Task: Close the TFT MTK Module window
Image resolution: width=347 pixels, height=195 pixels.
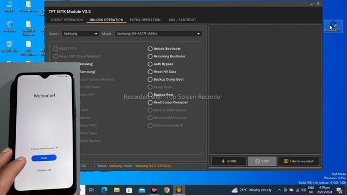Action: (x=318, y=4)
